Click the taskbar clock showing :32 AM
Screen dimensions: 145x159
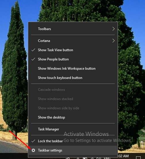click(123, 156)
